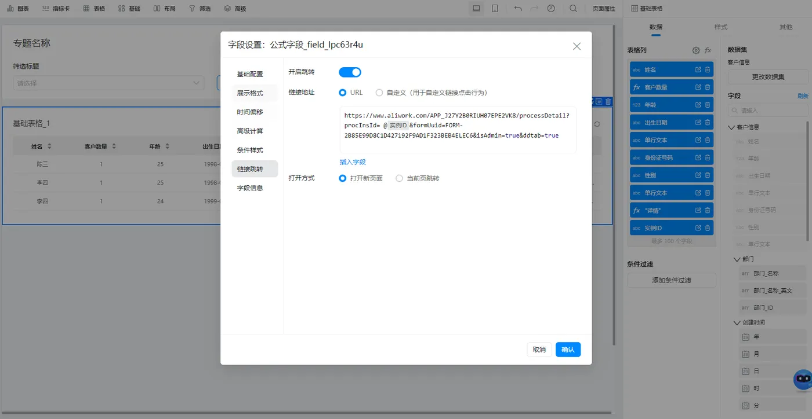
Task: Click 更改数据集 button
Action: click(x=768, y=77)
